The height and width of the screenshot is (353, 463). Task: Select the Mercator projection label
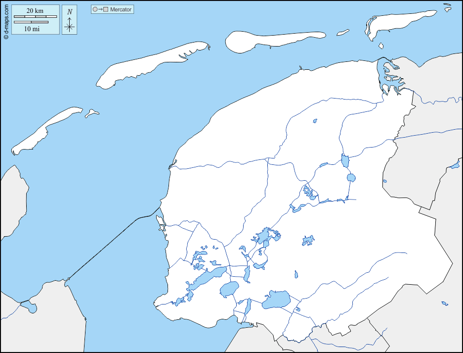[x=121, y=9]
